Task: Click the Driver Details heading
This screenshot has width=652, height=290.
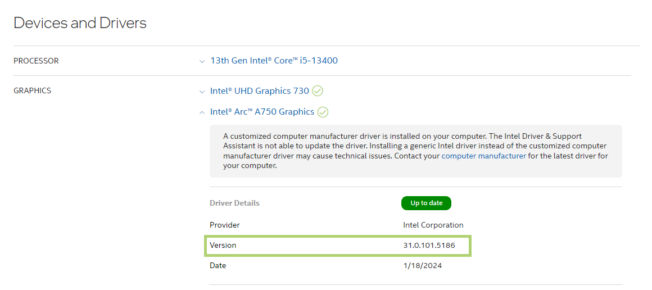Action: pos(234,203)
